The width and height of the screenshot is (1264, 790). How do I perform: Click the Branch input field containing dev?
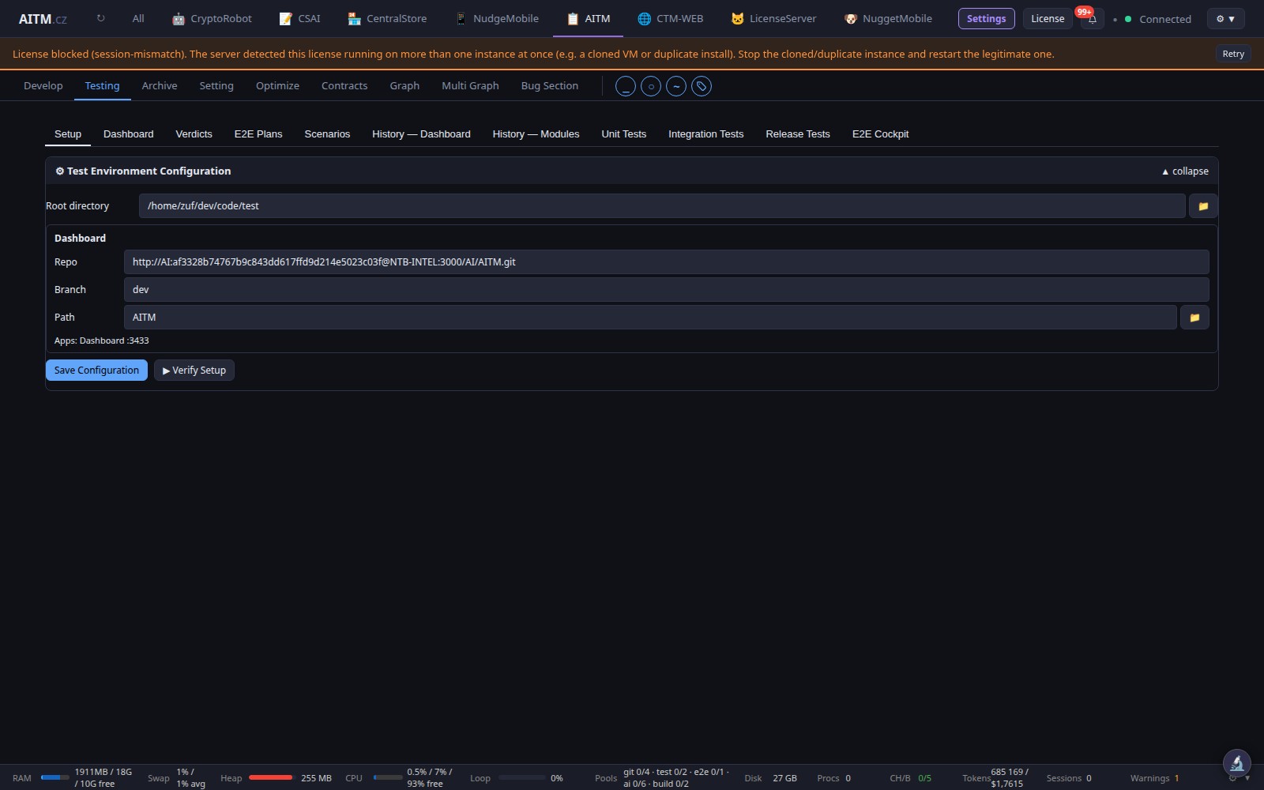coord(666,289)
